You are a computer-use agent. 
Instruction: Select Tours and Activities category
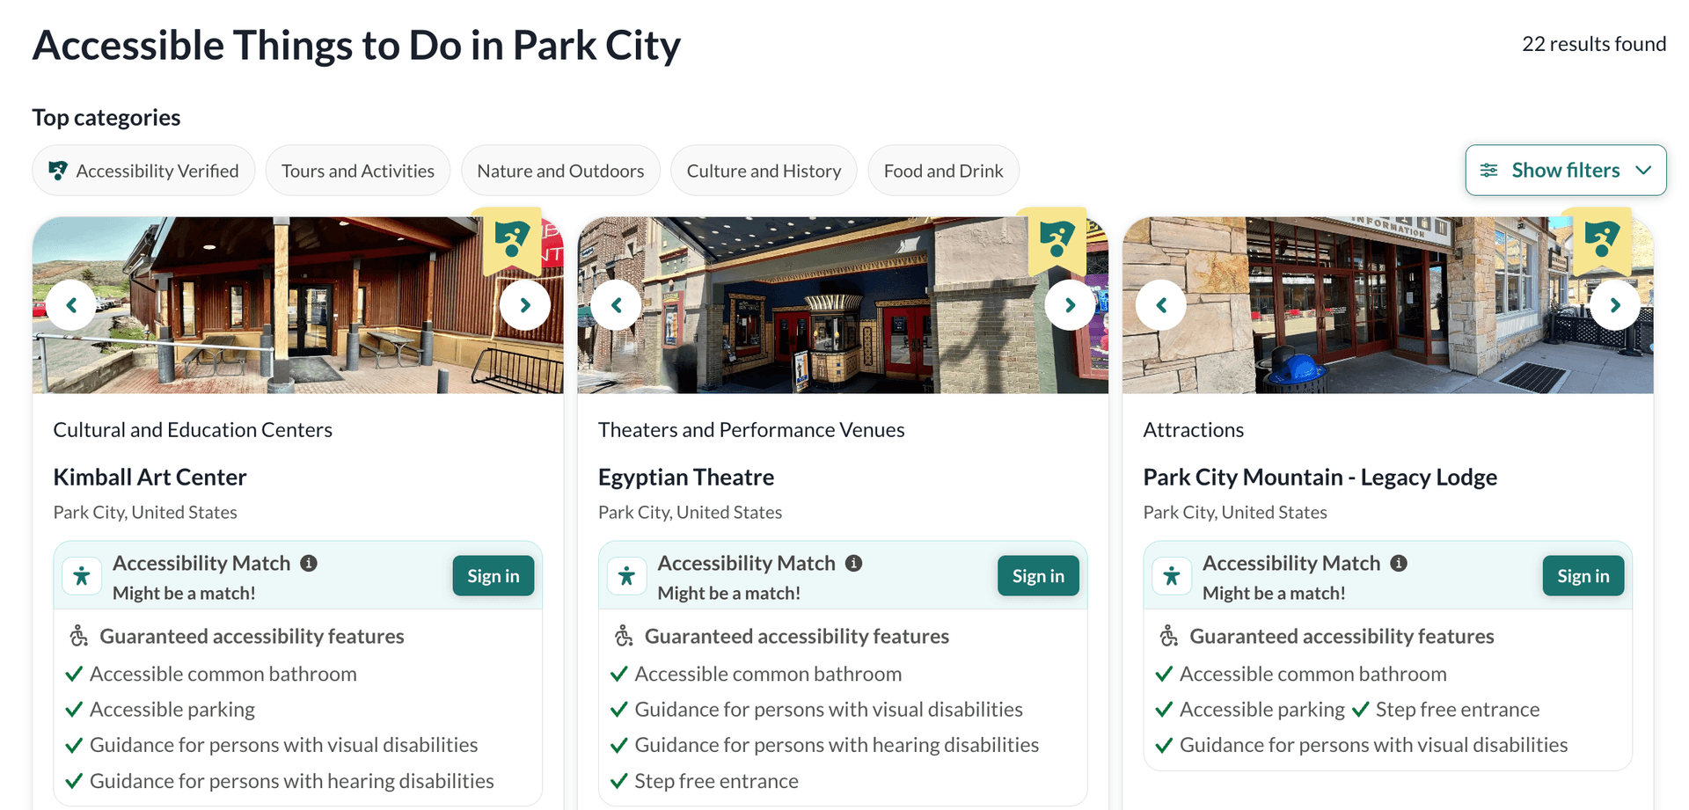pos(358,171)
